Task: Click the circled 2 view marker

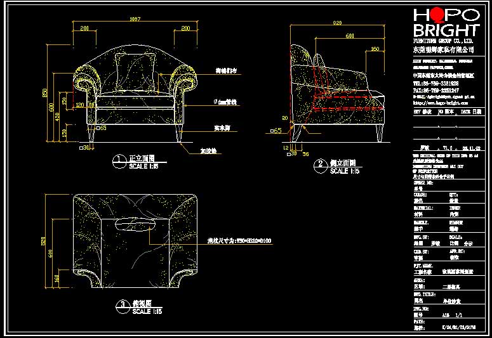Action: [321, 166]
